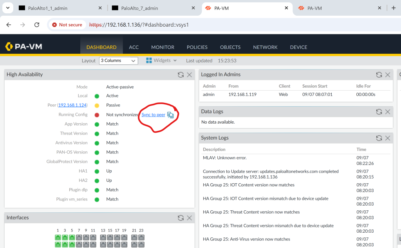
Task: Select interface port 1 icon
Action: (58, 237)
